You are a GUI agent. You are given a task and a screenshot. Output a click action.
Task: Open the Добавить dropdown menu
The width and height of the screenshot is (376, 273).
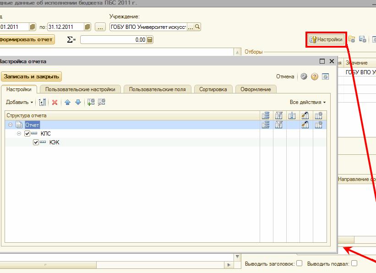tap(19, 102)
